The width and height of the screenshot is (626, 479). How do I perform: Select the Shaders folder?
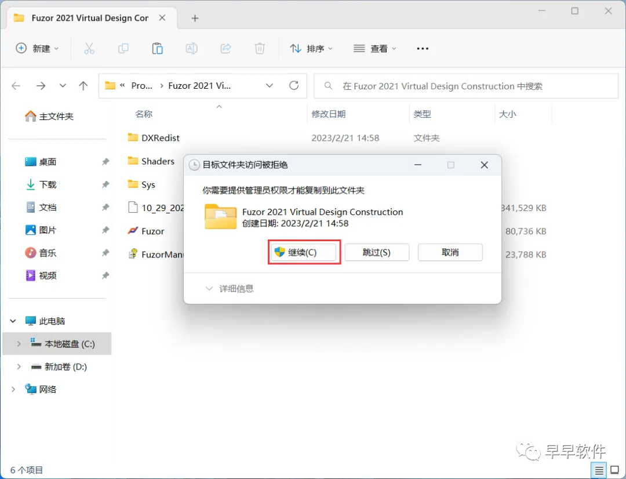tap(151, 161)
